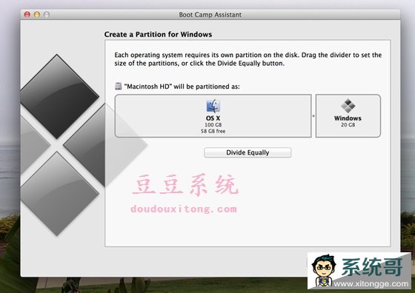Viewport: 415px width, 293px height.
Task: Click the Windows Boot Camp diamond icon
Action: pyautogui.click(x=348, y=106)
